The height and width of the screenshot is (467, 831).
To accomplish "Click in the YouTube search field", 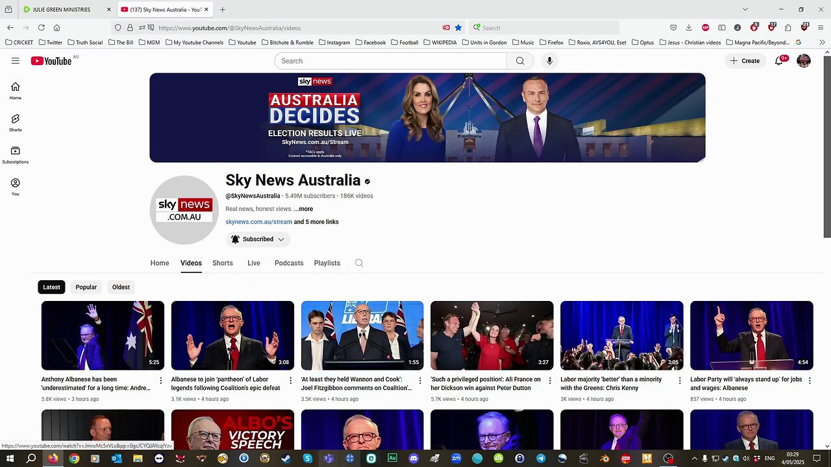I will coord(391,61).
